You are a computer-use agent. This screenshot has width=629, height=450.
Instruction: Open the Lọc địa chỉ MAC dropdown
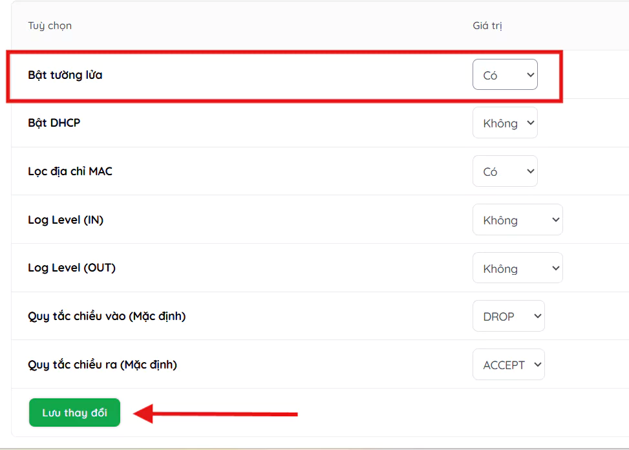pos(504,171)
